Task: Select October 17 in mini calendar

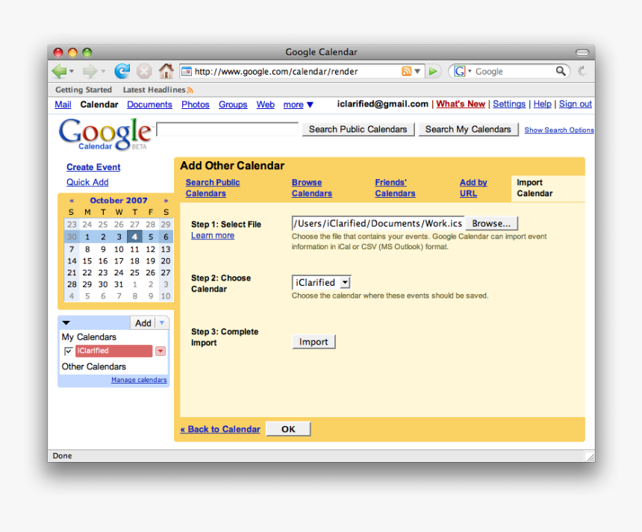Action: tap(119, 261)
